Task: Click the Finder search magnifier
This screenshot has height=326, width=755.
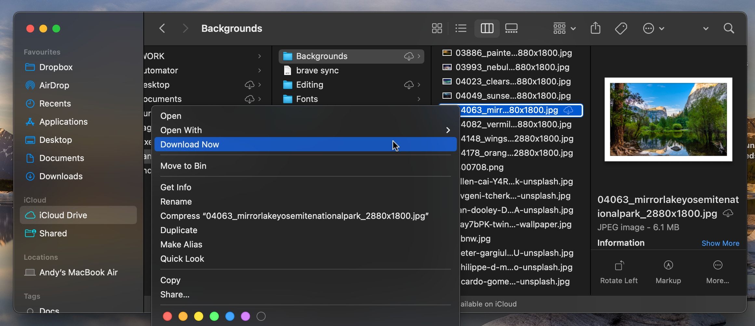Action: click(x=729, y=28)
